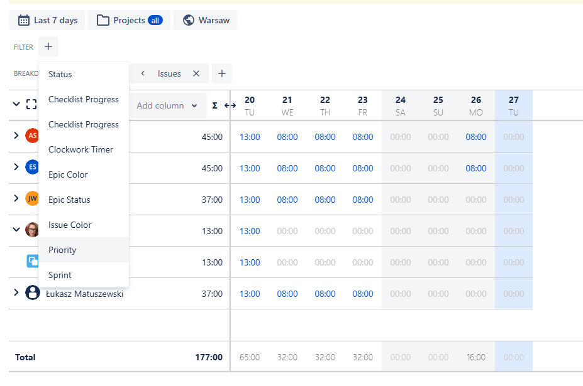
Task: Click the fullscreen brackets icon in table header
Action: (x=31, y=105)
